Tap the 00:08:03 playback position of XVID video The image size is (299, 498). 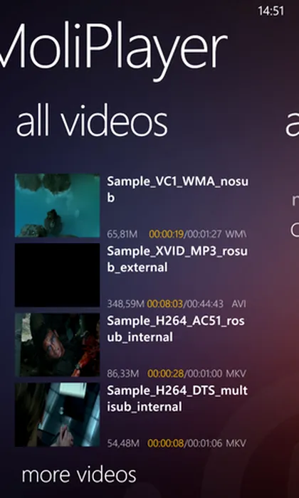[165, 304]
